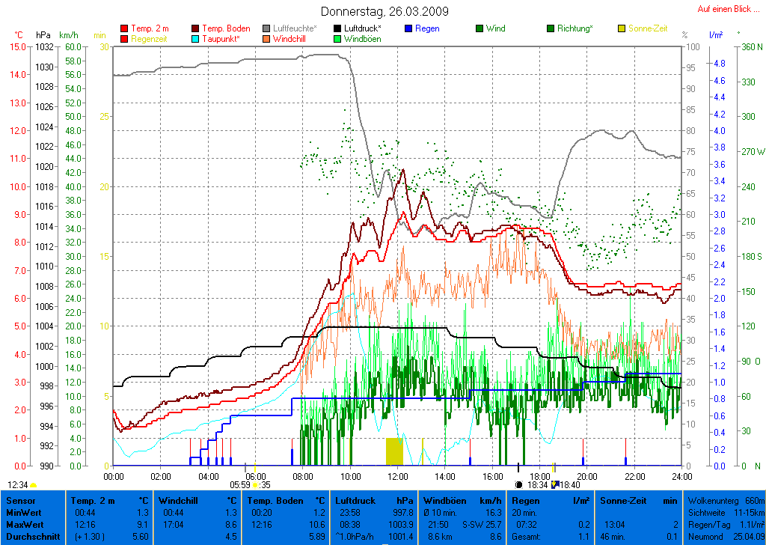Open the 'Auf einen Blick ...' link
Image resolution: width=766 pixels, height=545 pixels.
(x=727, y=9)
